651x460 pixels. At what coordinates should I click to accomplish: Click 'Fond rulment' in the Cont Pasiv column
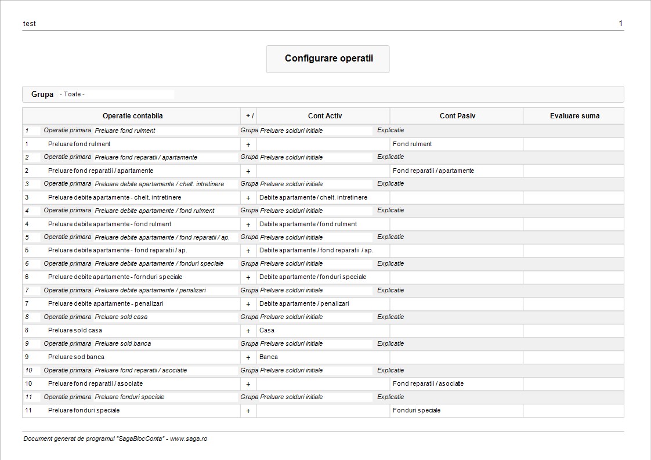[x=413, y=144]
